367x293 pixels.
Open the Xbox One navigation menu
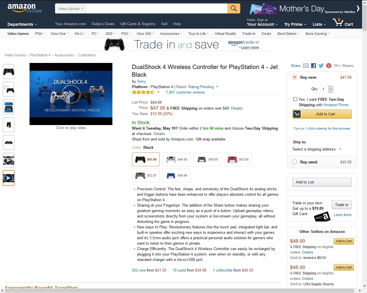point(59,34)
